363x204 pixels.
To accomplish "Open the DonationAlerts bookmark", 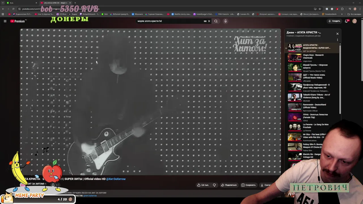I will pos(329,14).
